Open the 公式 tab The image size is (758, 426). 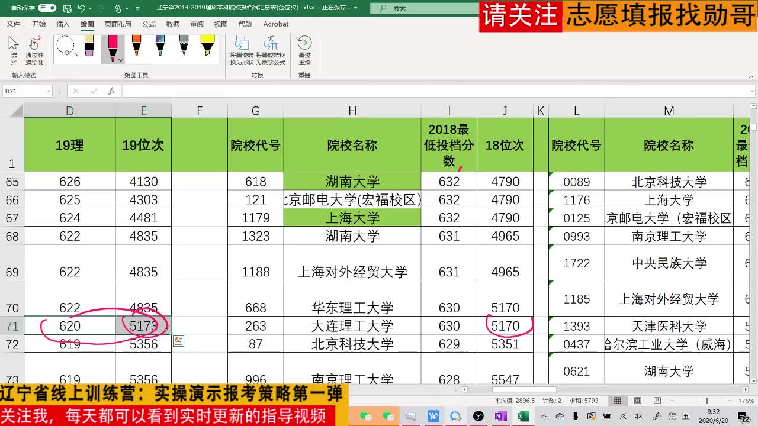click(x=149, y=24)
